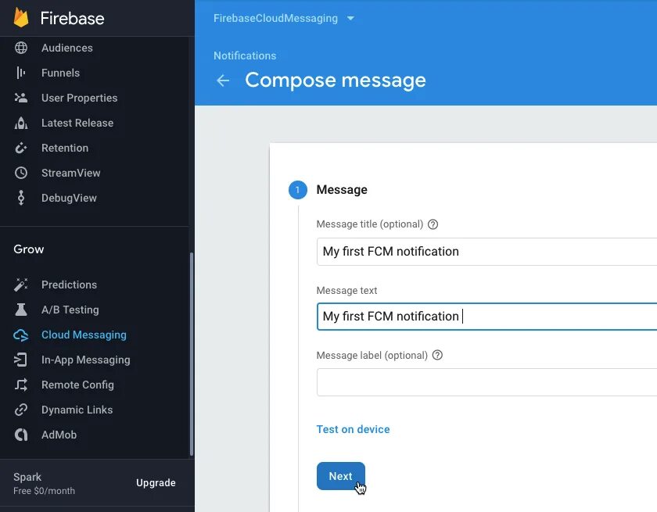The width and height of the screenshot is (657, 512).
Task: Click the Next button
Action: point(340,476)
